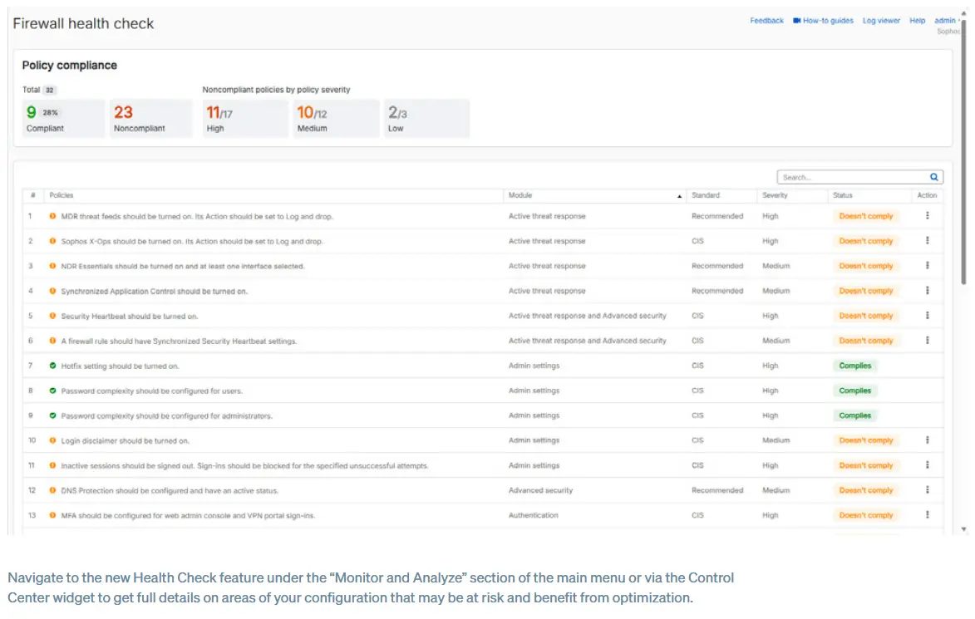Open action menu for MDR threat feeds row
This screenshot has width=975, height=619.
[x=927, y=216]
